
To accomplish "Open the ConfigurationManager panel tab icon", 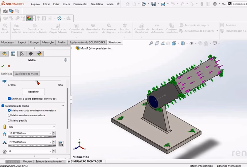I will click(x=22, y=54).
